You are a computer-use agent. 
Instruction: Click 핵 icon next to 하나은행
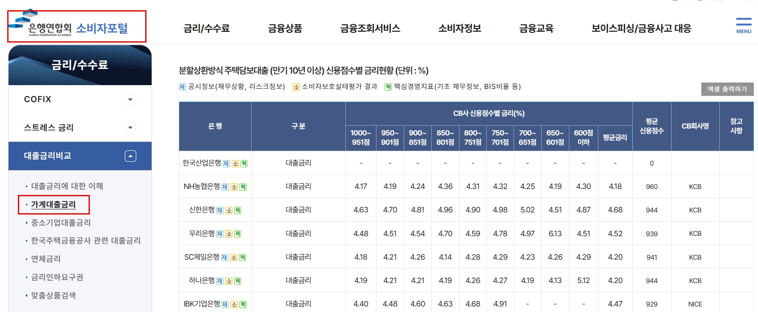coord(238,281)
